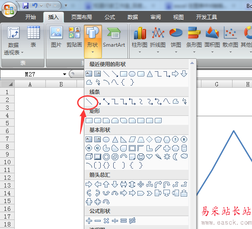Open the 柱形图 column chart dropdown
Viewport: 252px width, 229px height.
(x=140, y=40)
